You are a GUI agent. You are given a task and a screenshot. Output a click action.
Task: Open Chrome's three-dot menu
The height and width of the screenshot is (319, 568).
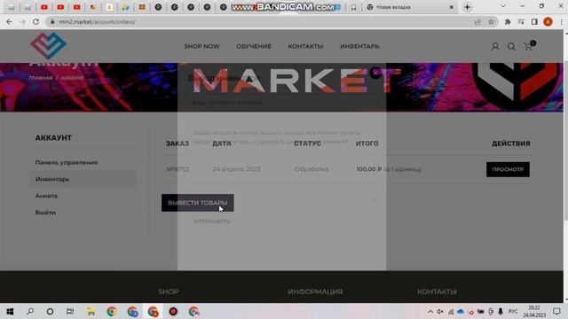pos(561,21)
